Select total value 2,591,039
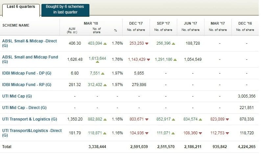263x154 pixels. tap(139, 147)
